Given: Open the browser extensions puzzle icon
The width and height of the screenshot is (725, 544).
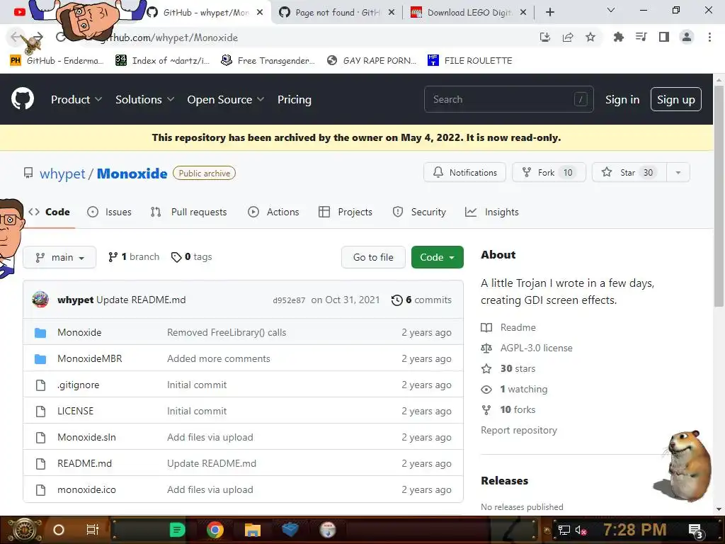Looking at the screenshot, I should pos(618,37).
